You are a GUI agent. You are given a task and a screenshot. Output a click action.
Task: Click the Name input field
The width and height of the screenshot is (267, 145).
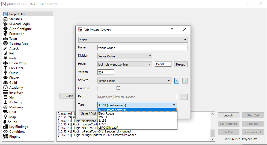143,48
